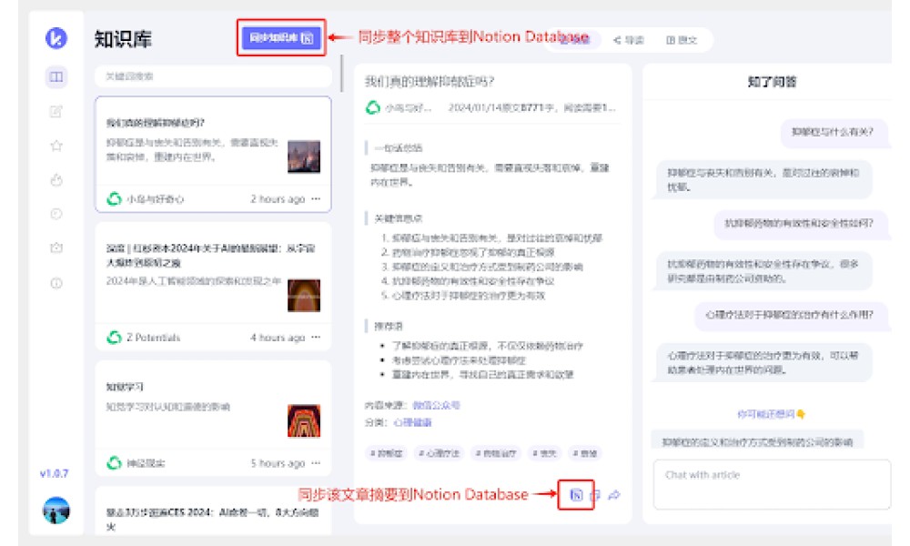Image resolution: width=910 pixels, height=546 pixels.
Task: Click suggested question under 你可能还想问
Action: click(x=757, y=441)
